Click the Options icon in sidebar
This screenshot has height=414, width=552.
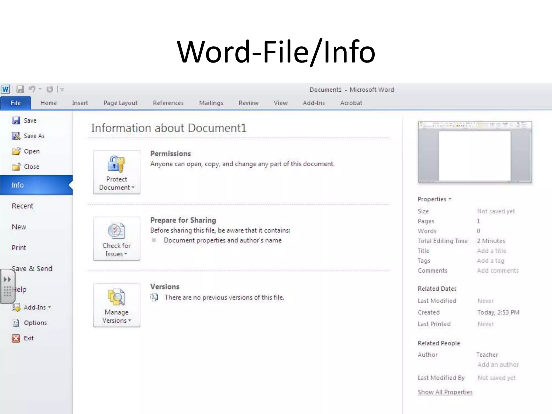pos(16,323)
